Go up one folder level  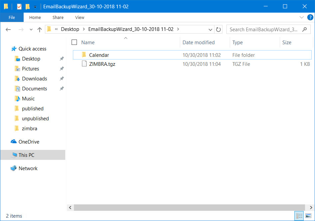(x=40, y=30)
